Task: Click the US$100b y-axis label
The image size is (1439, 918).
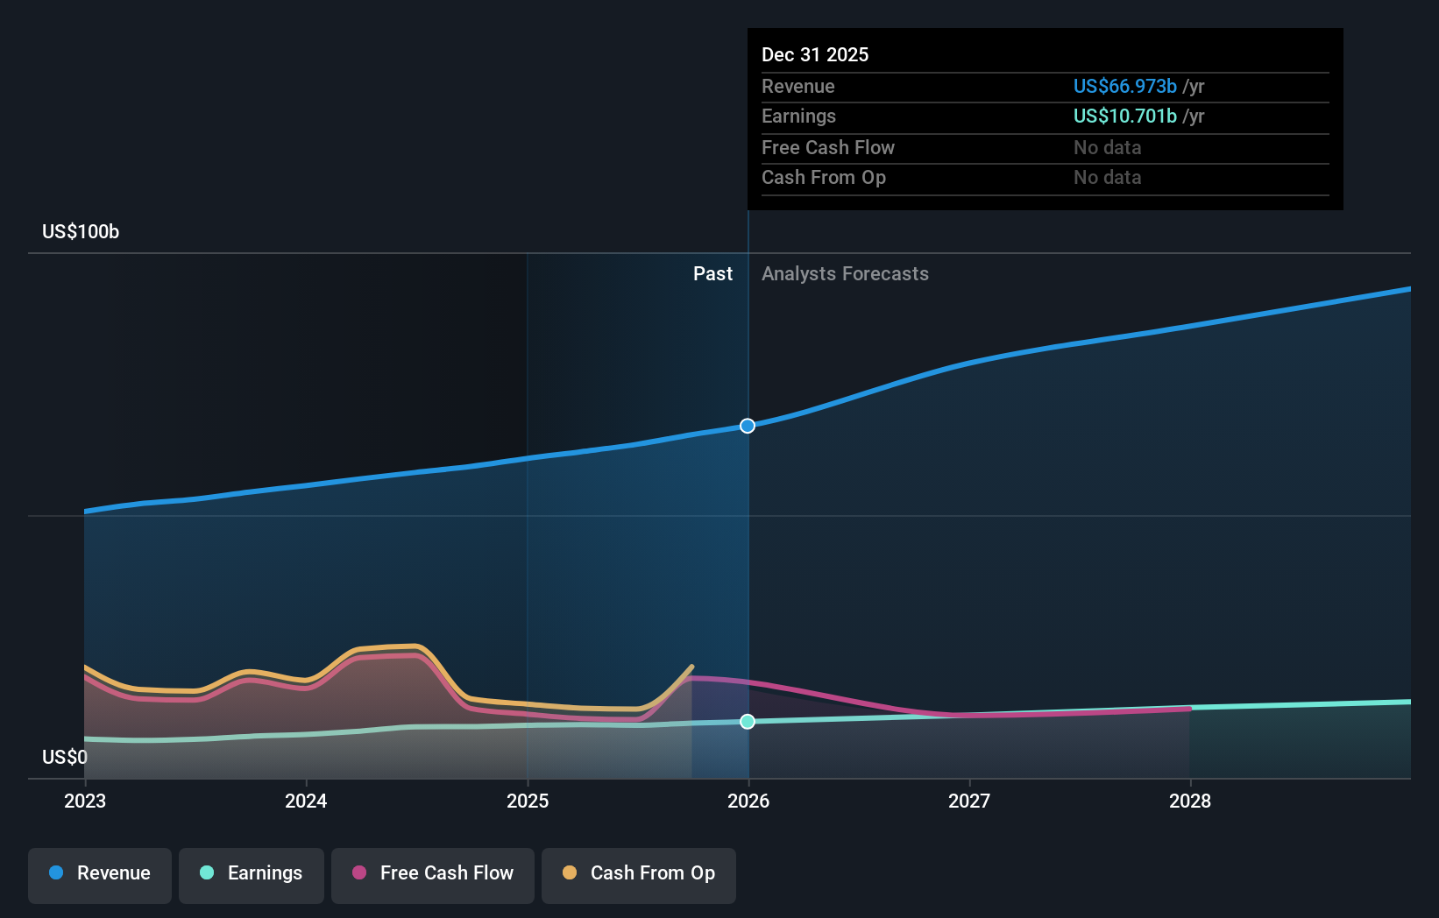Action: tap(81, 232)
